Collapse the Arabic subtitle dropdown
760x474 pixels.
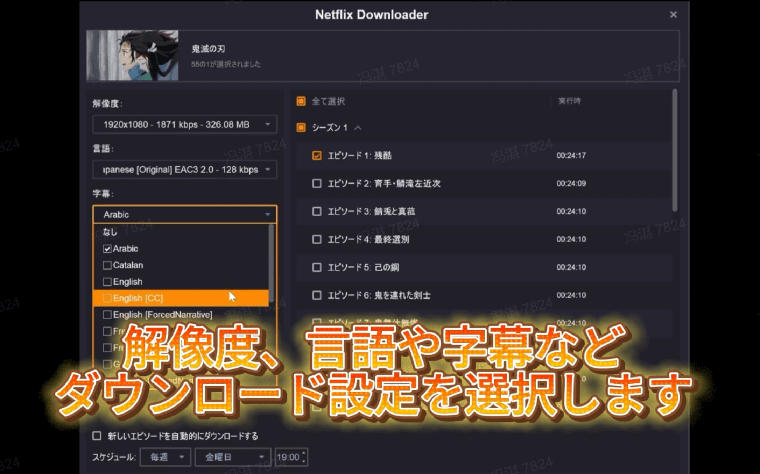pos(267,214)
